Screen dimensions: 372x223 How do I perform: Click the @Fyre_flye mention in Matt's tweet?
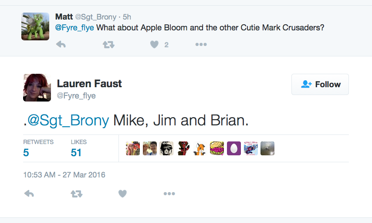pos(74,28)
